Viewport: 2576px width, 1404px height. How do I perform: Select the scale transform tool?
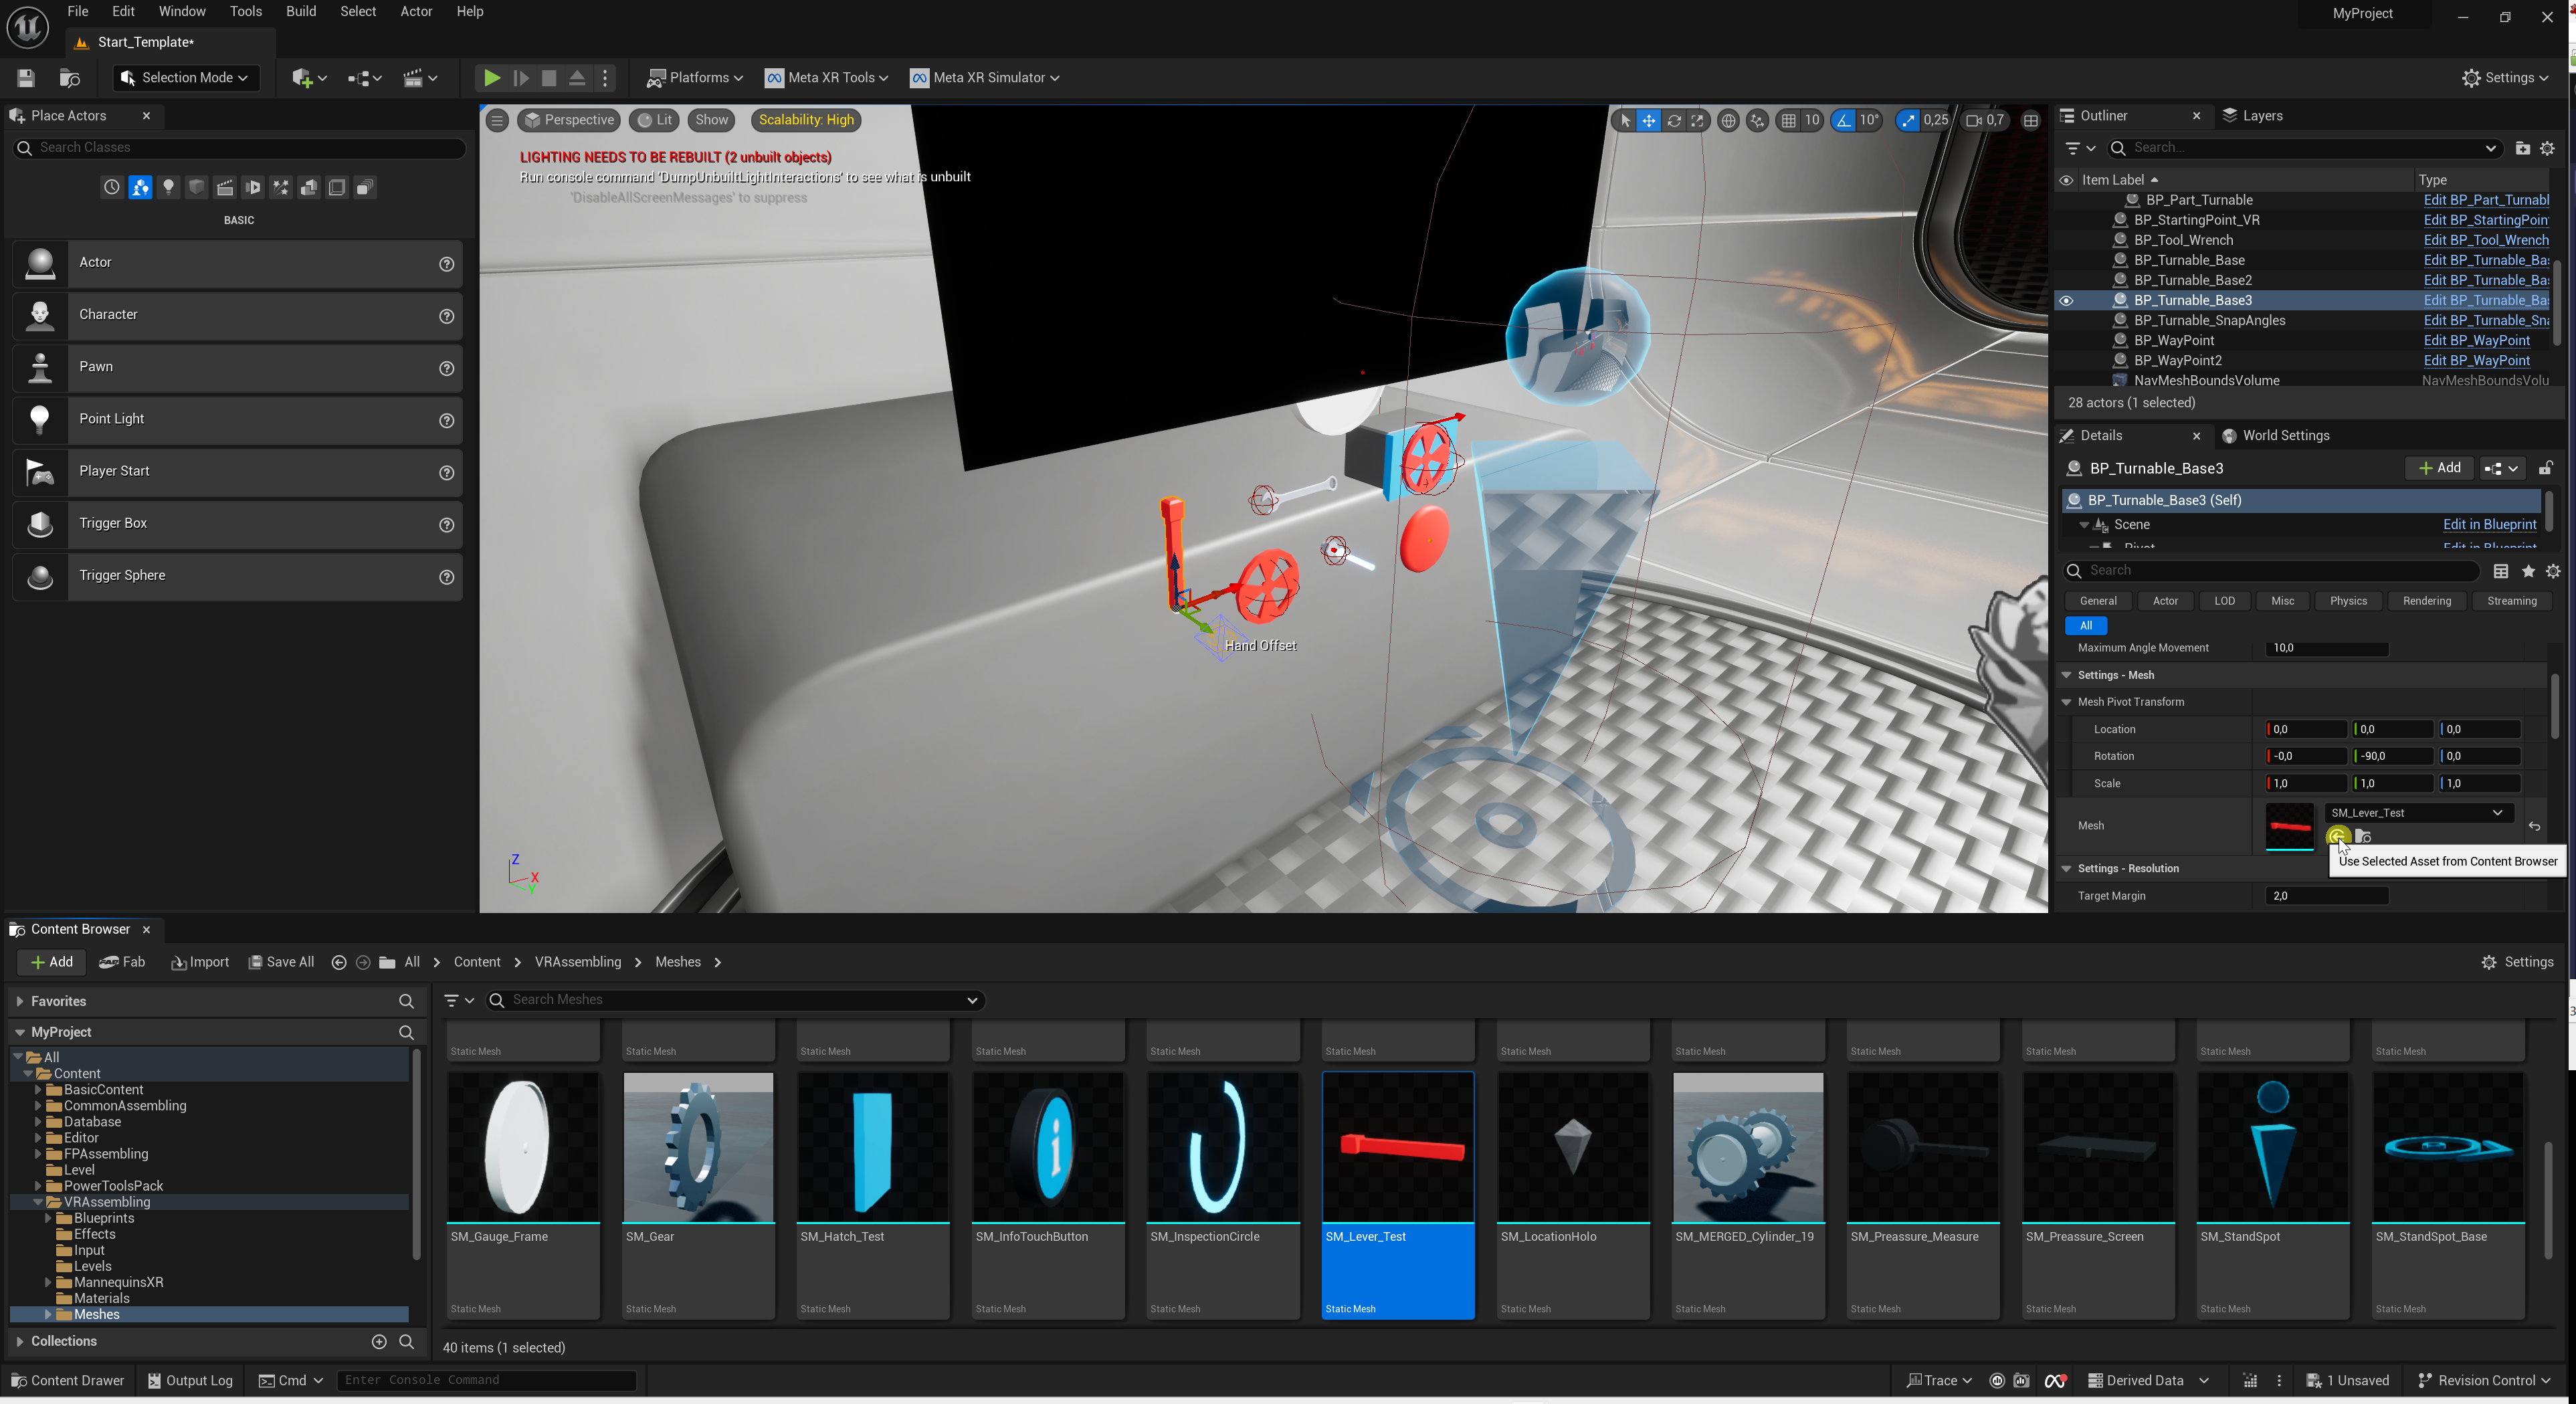pos(1697,120)
